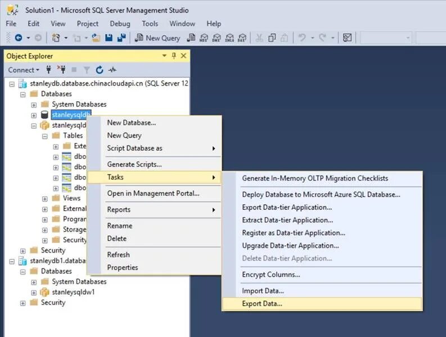Click the Copy toolbar icon
446x337 pixels.
[x=272, y=38]
